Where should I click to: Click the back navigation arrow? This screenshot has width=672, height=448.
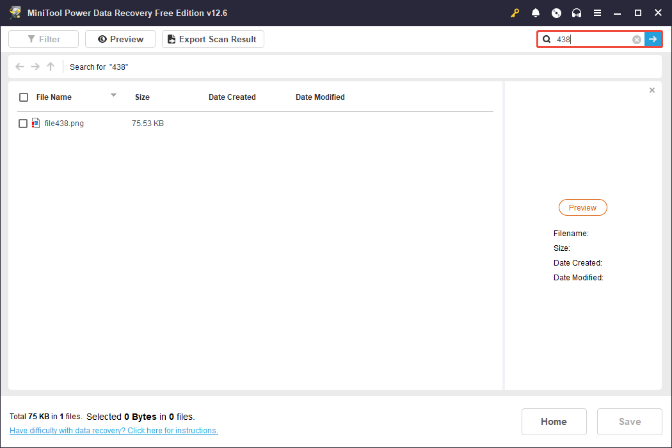click(19, 67)
